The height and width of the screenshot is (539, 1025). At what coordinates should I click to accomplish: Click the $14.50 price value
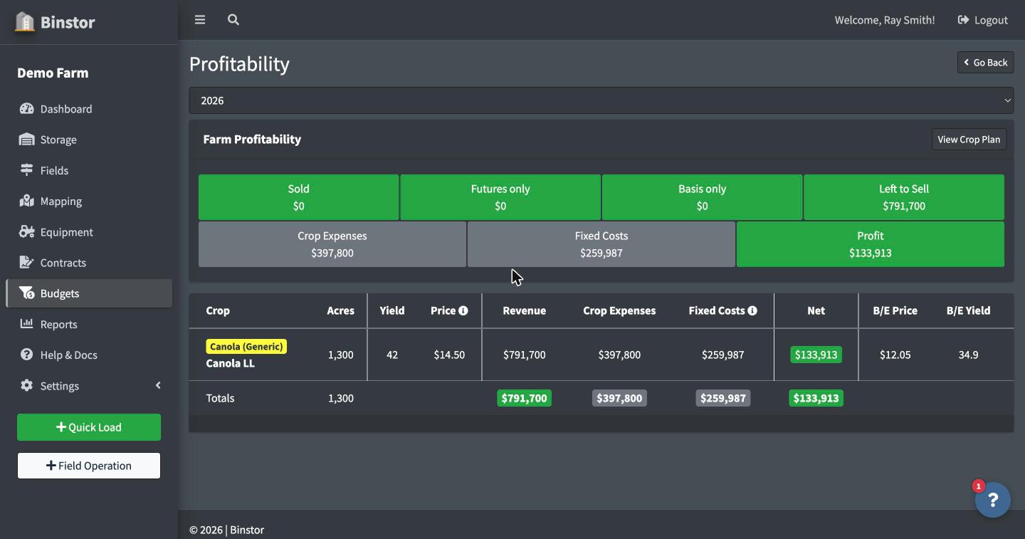pos(449,355)
